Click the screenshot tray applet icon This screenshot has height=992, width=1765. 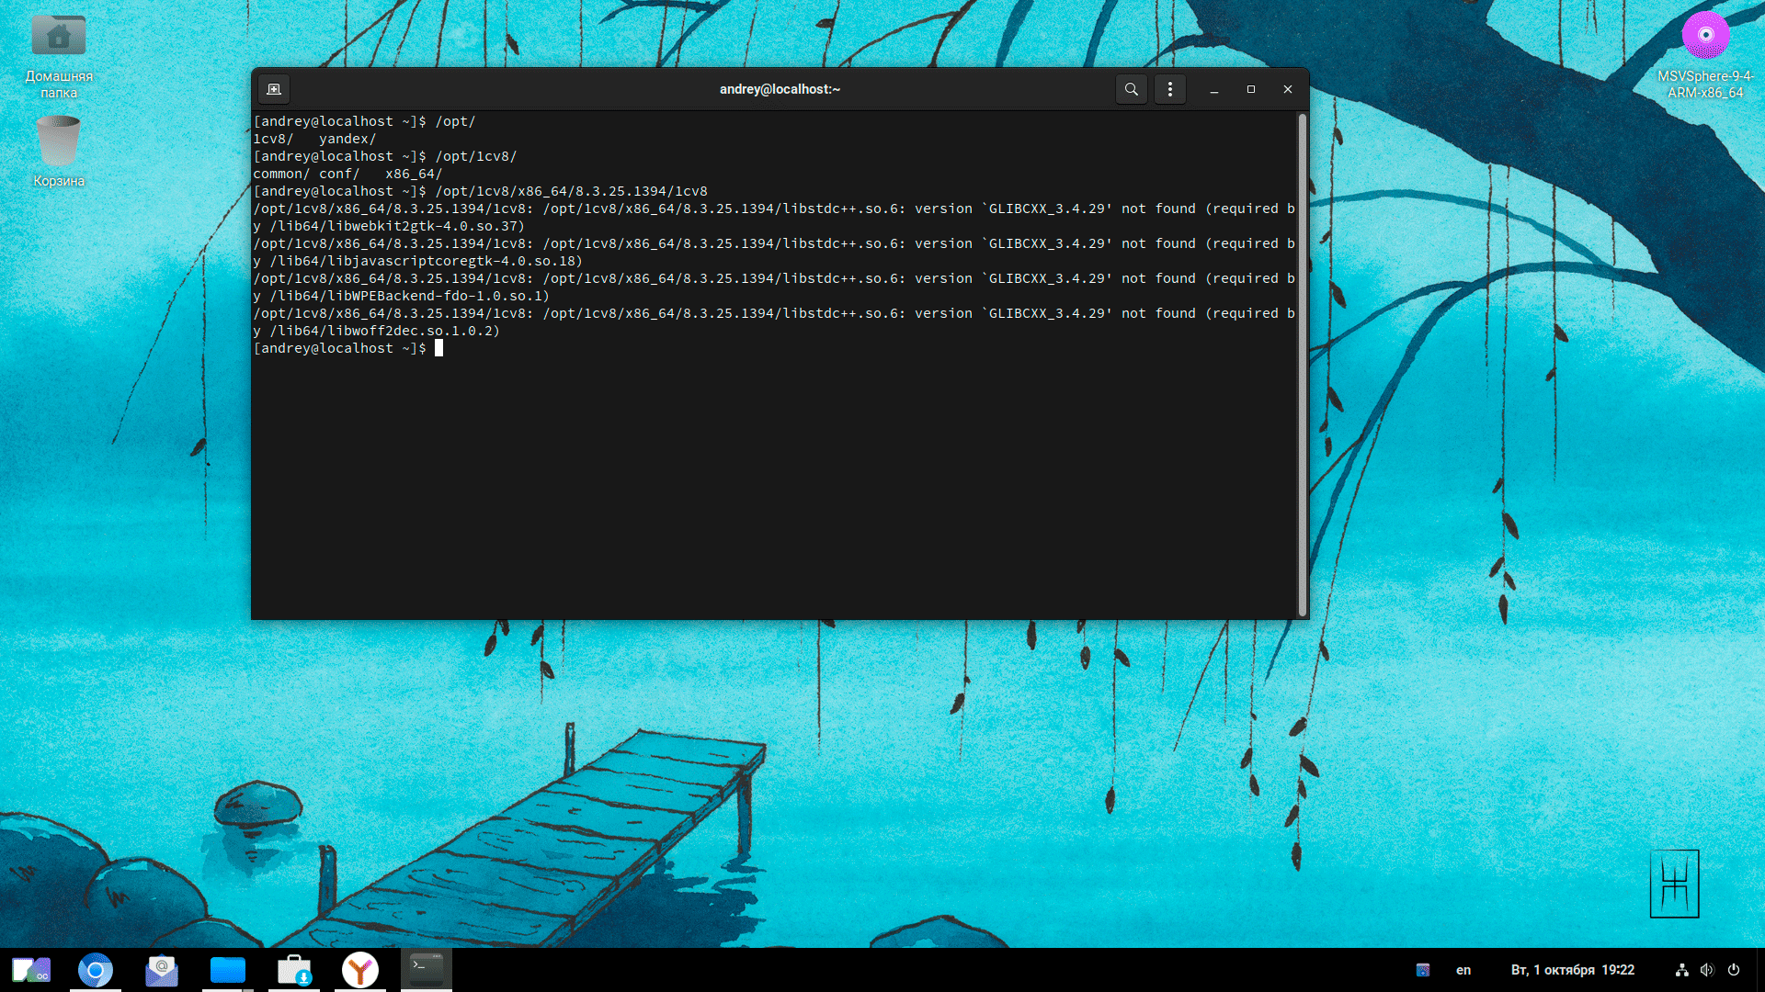coord(1423,970)
